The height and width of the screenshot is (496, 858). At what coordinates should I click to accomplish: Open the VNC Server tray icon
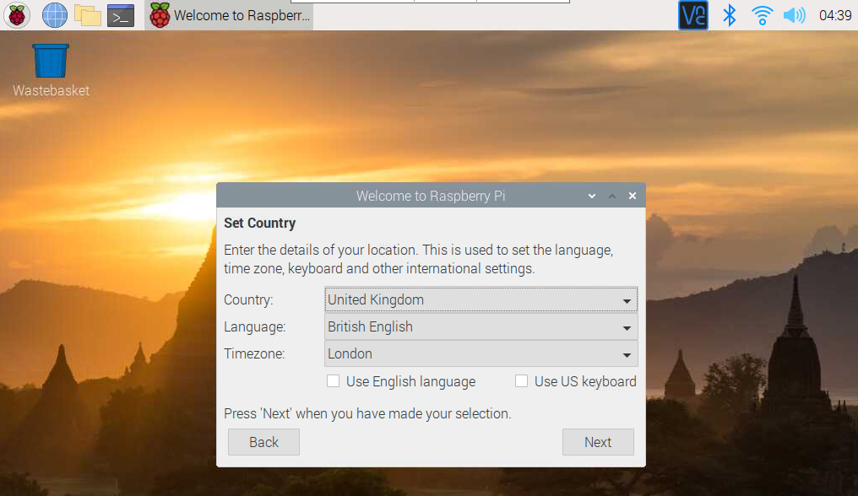tap(693, 15)
